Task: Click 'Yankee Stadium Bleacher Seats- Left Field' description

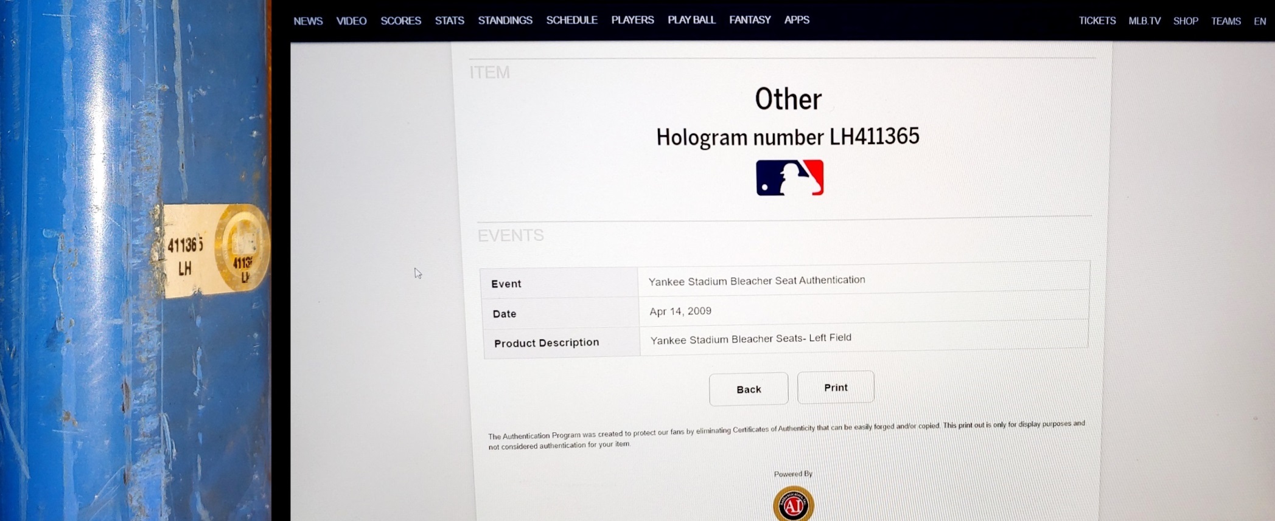Action: point(751,339)
